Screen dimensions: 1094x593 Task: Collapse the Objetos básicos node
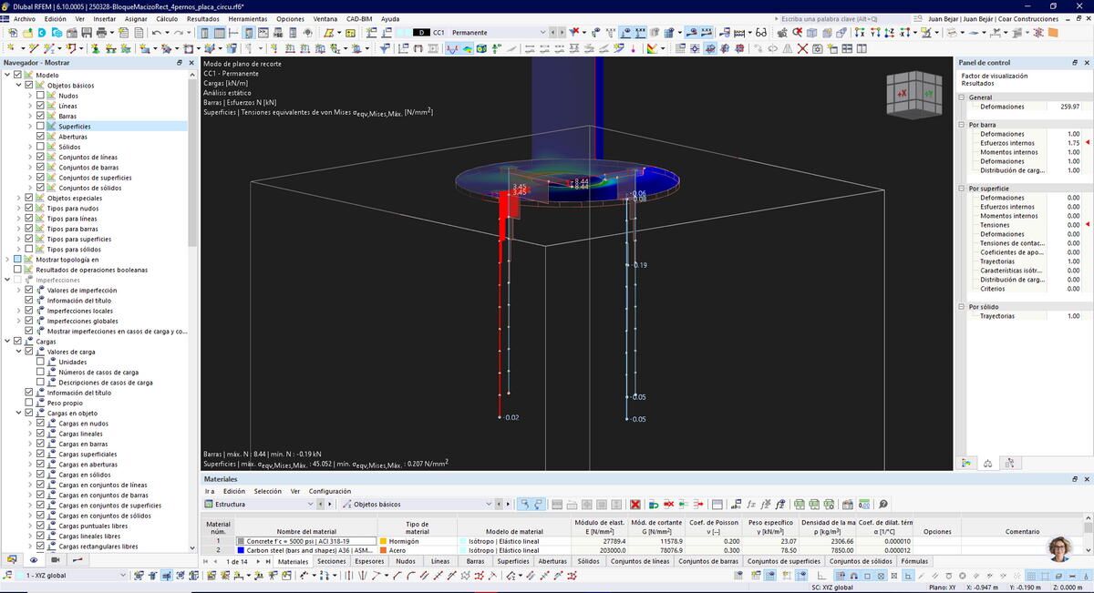pyautogui.click(x=18, y=85)
